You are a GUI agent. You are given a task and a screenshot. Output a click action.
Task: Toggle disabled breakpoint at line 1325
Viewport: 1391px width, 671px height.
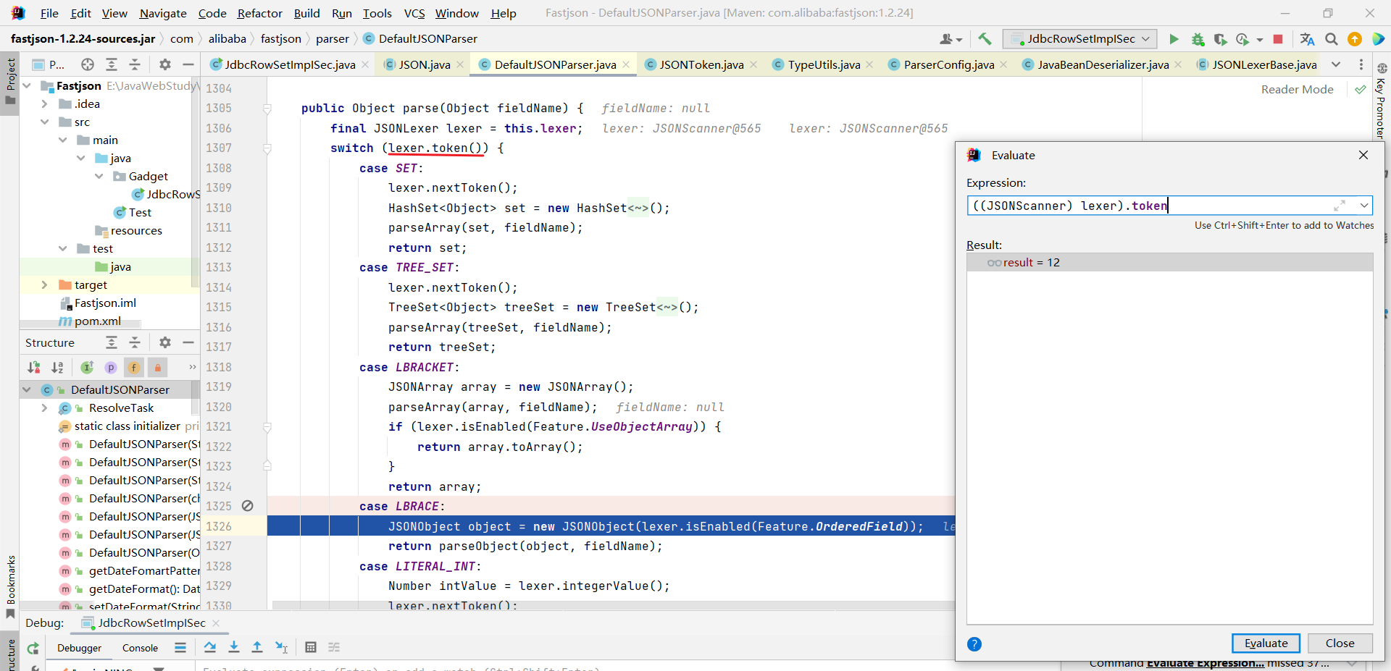(x=247, y=506)
